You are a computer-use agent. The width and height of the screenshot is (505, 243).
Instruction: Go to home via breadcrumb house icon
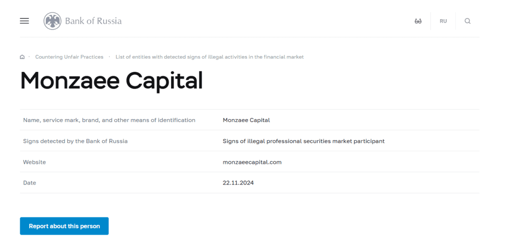22,57
